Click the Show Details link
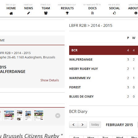 [x=50, y=80]
